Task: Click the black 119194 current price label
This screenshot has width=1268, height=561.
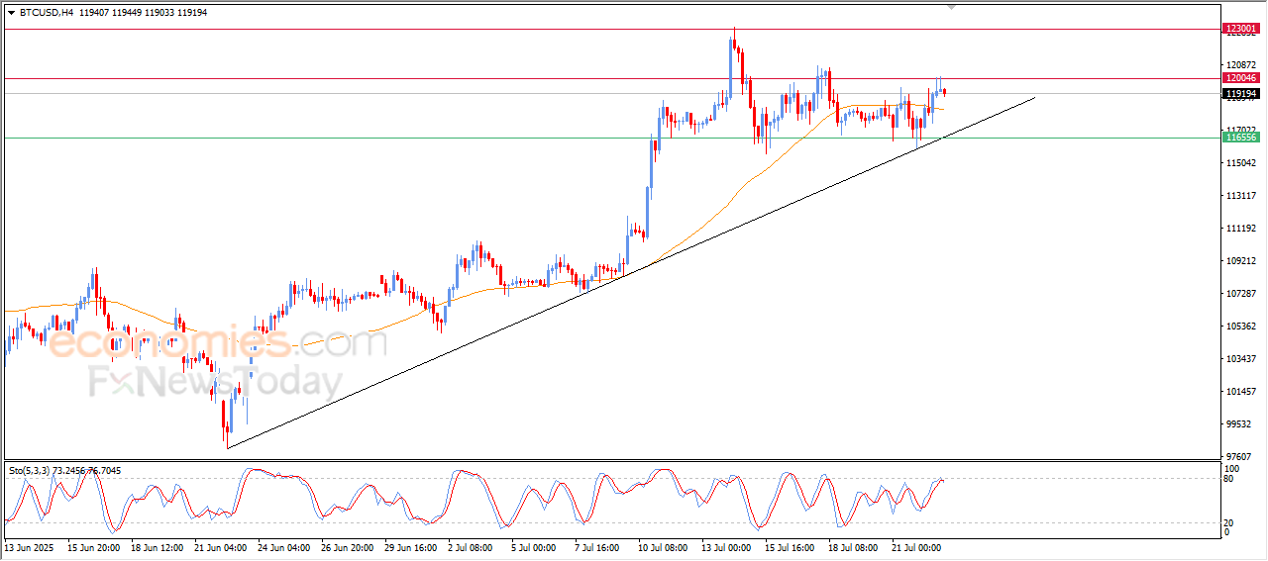Action: (x=1240, y=93)
